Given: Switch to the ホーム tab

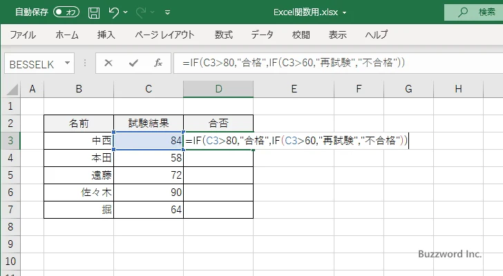Looking at the screenshot, I should 67,34.
